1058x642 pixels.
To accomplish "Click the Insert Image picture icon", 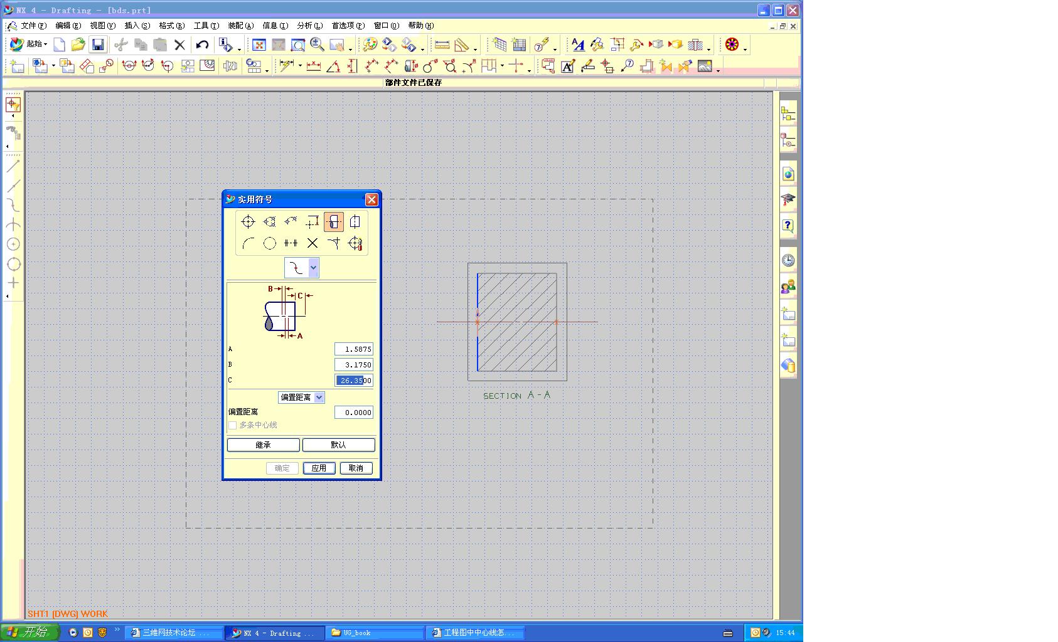I will click(x=705, y=66).
